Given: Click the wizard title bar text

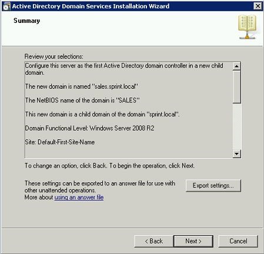Looking at the screenshot, I should pyautogui.click(x=91, y=6).
